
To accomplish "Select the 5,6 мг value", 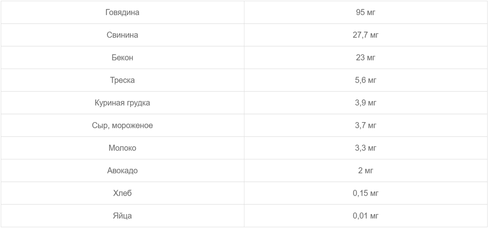I will (x=366, y=80).
